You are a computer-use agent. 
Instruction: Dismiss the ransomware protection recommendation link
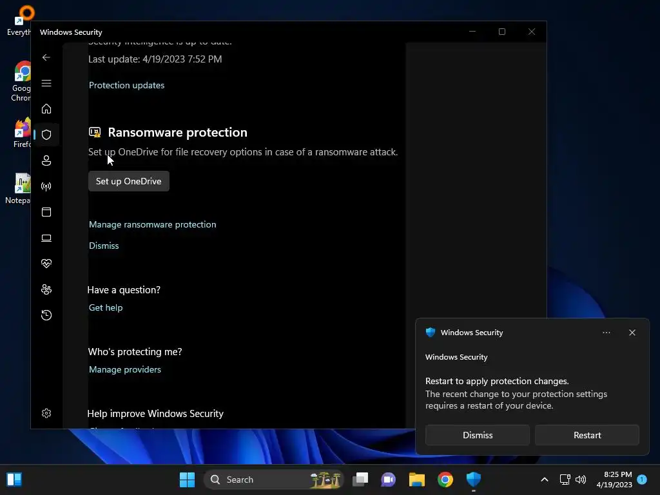pos(104,246)
